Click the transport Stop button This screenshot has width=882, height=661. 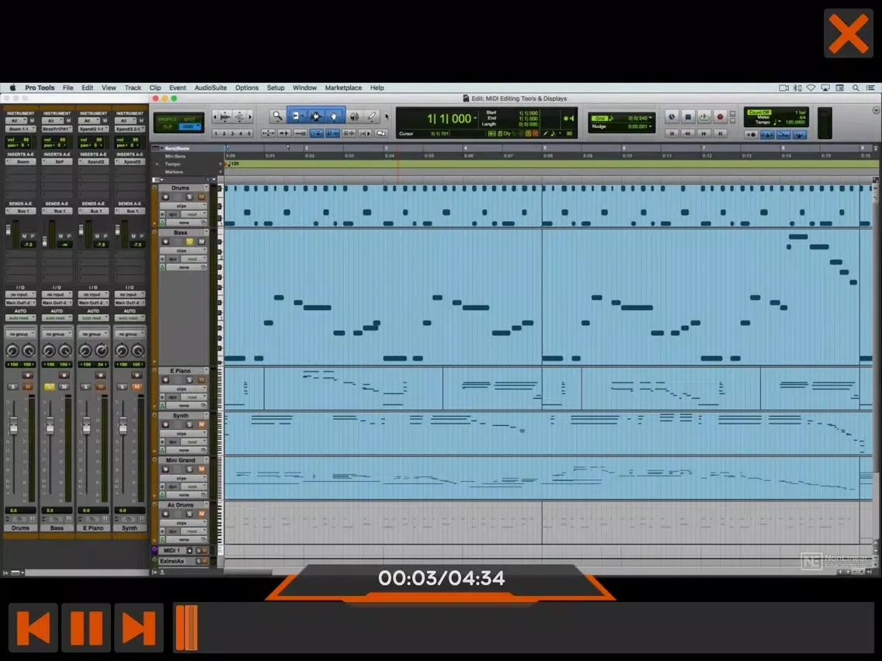click(687, 117)
